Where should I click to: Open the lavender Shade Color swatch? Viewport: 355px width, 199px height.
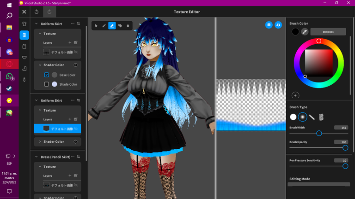[55, 84]
